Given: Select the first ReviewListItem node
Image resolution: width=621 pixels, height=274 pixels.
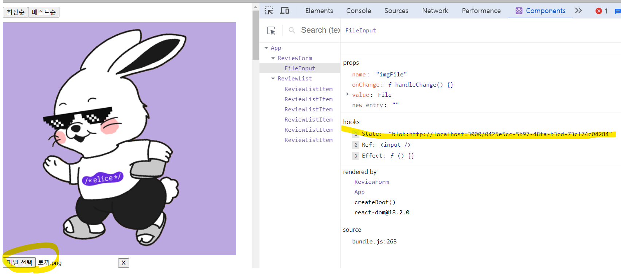Looking at the screenshot, I should 309,89.
